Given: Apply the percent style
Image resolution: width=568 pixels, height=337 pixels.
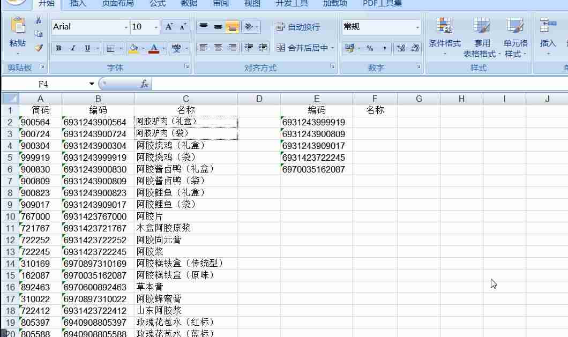Looking at the screenshot, I should point(370,48).
